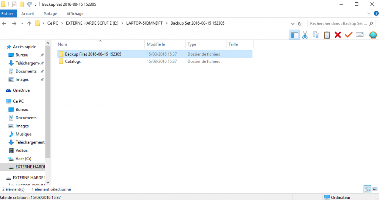Open Musique in navigation pane

coord(23,134)
